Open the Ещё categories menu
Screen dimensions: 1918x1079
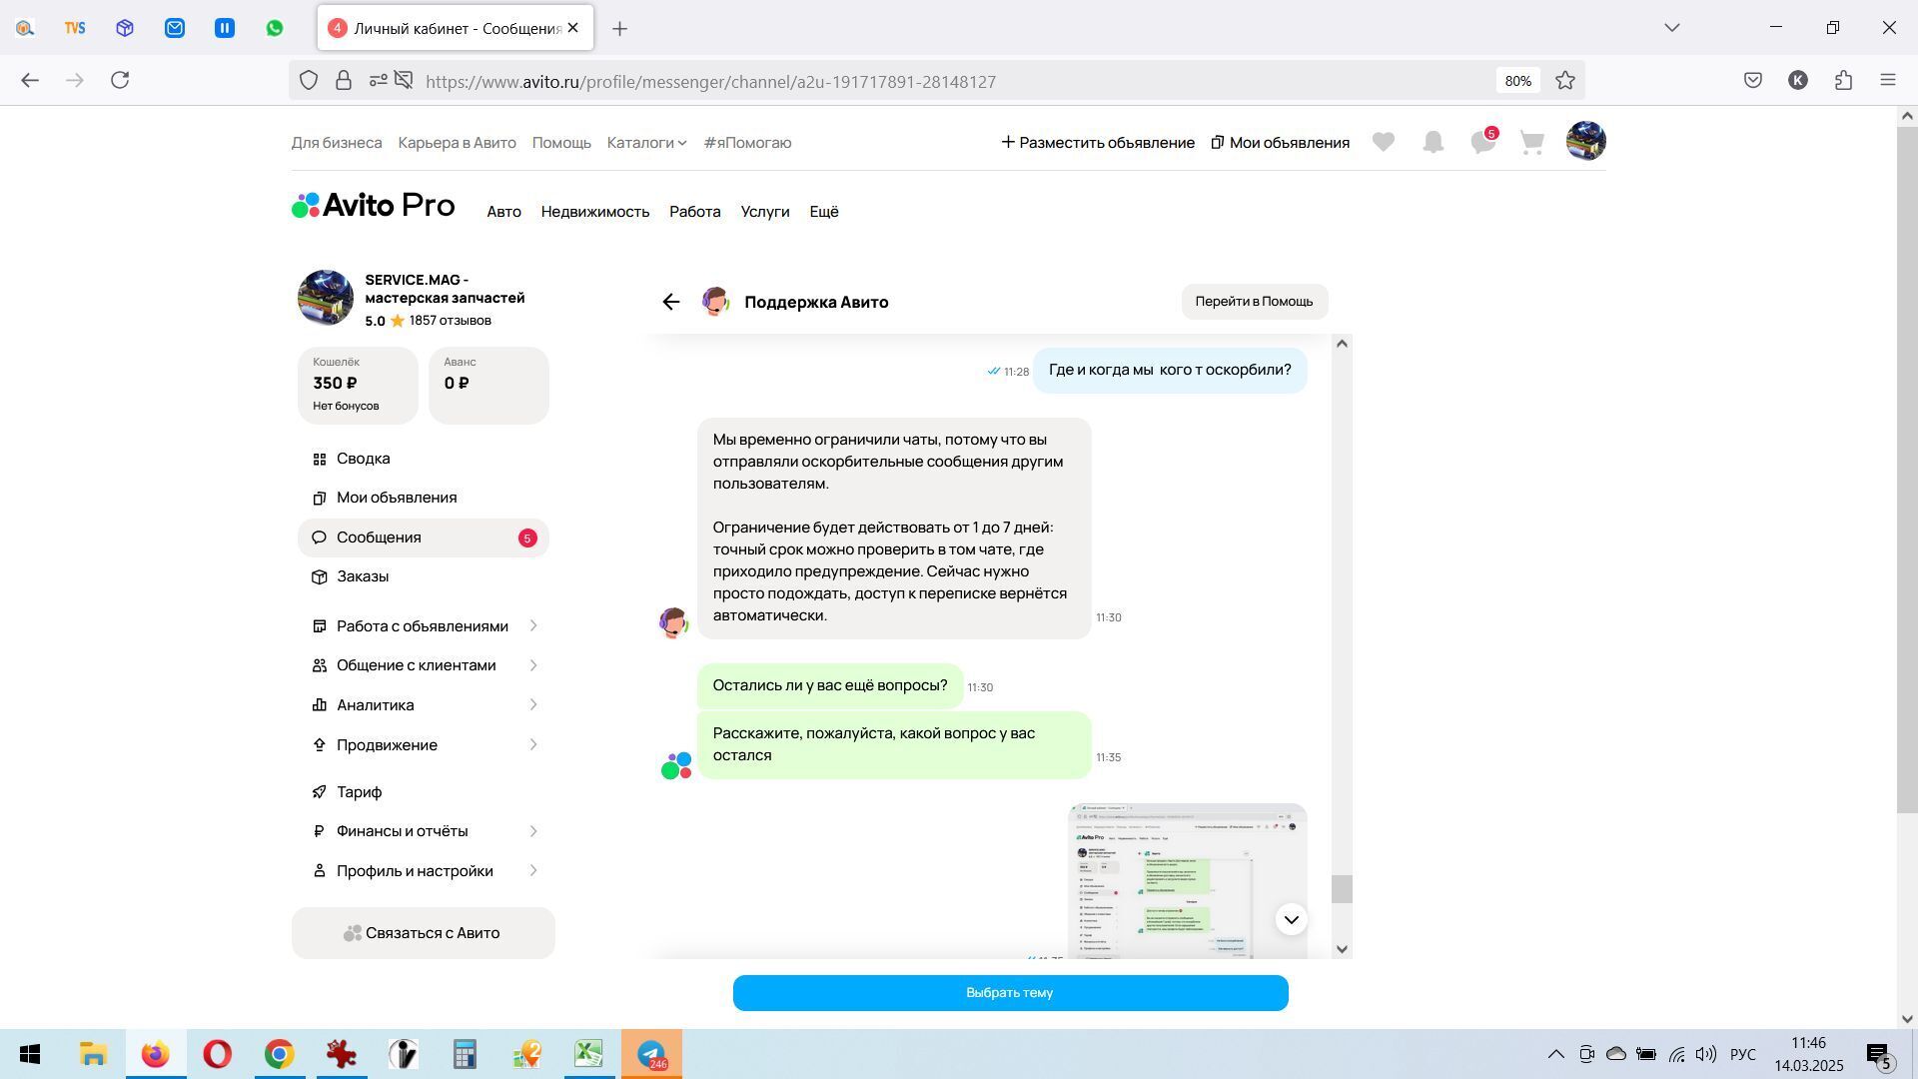tap(824, 212)
